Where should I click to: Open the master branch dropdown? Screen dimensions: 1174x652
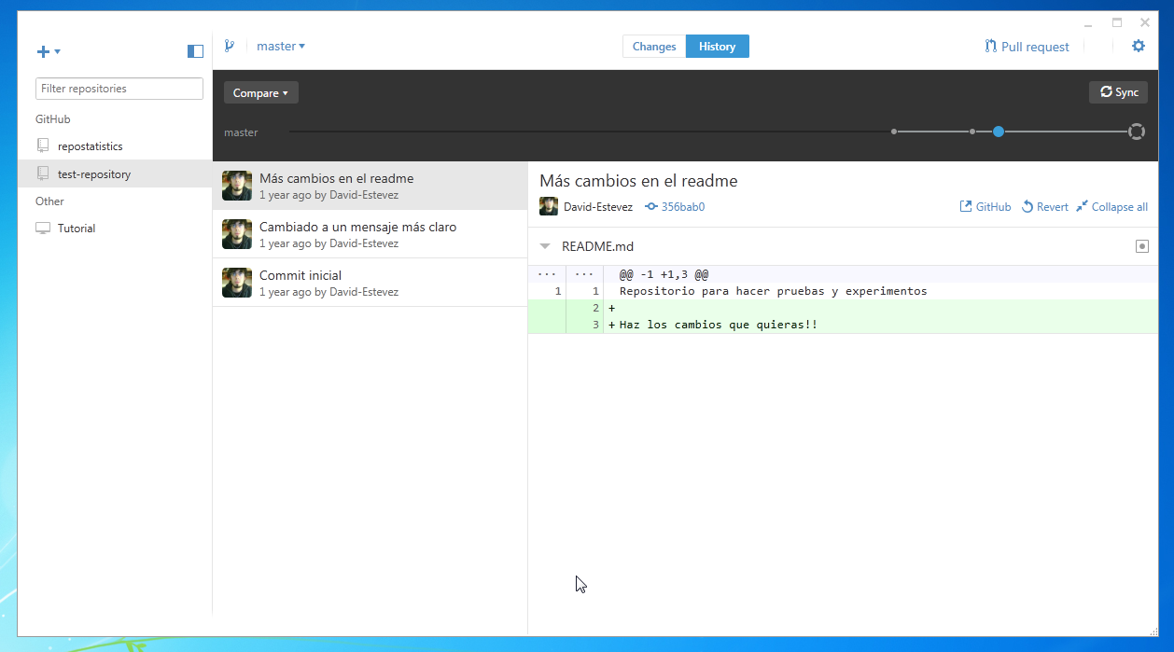[281, 46]
